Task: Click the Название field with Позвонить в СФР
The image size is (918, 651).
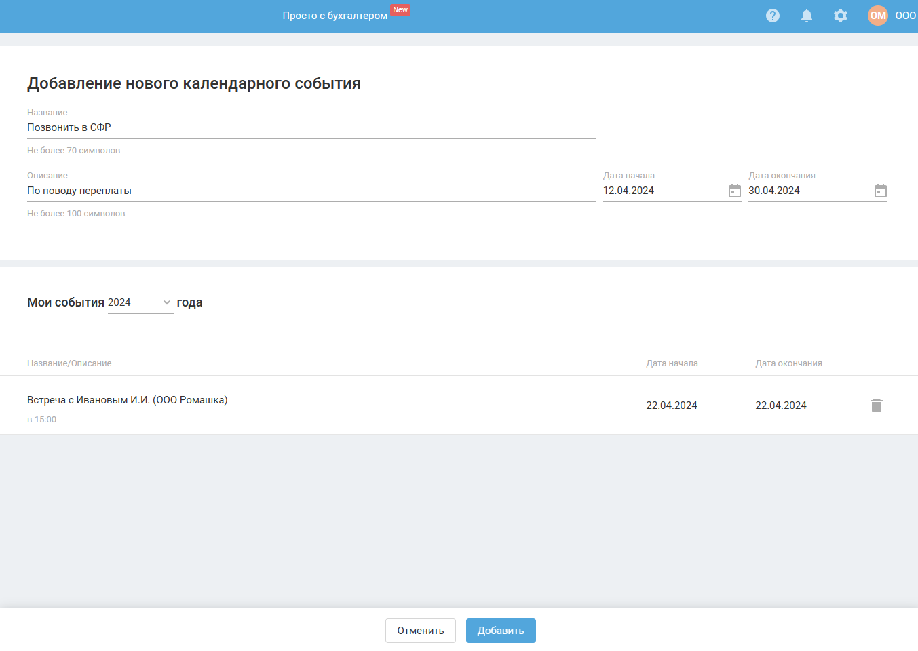Action: [311, 127]
